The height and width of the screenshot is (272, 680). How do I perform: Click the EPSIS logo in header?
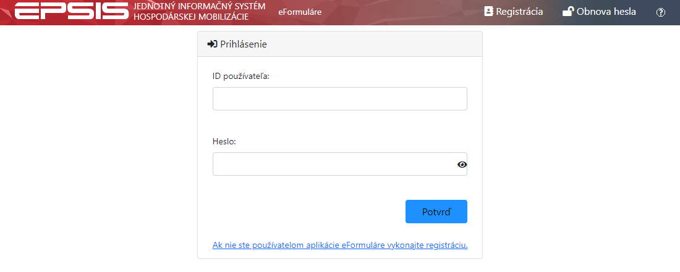point(72,11)
